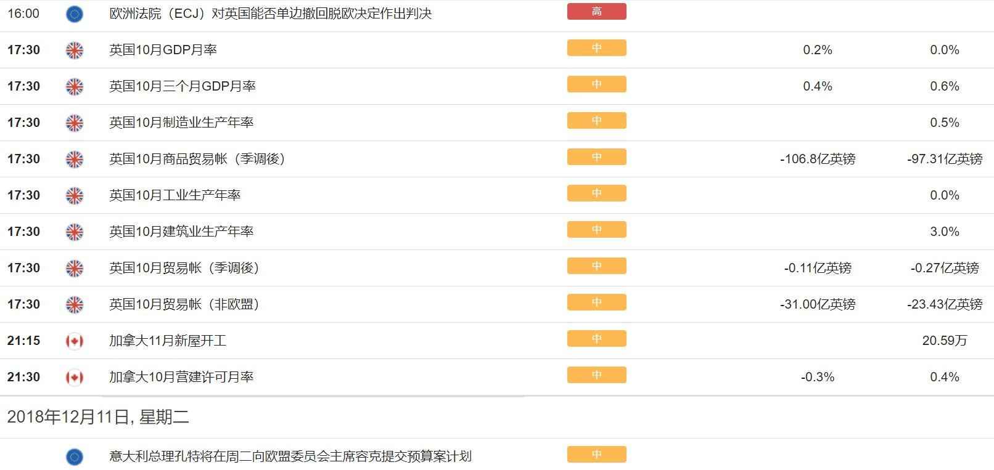The width and height of the screenshot is (994, 470).
Task: Click the EU flag beside the ECJ ruling event
Action: pos(74,14)
